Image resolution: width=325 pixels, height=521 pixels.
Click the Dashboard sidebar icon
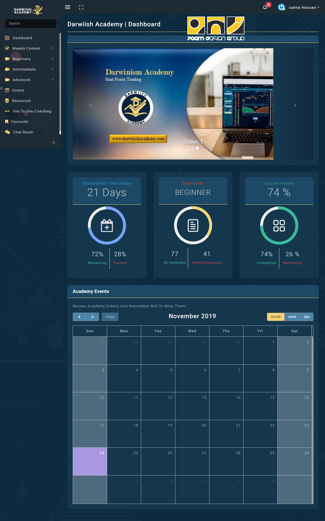point(7,38)
